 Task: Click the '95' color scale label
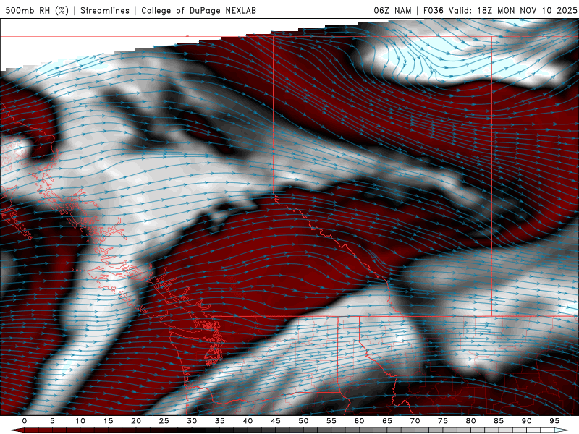click(554, 421)
